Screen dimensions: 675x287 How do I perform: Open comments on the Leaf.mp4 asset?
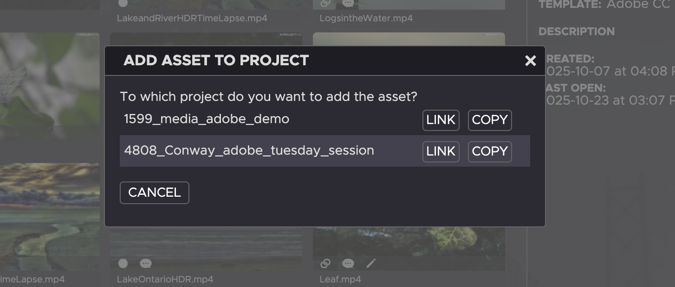point(348,263)
